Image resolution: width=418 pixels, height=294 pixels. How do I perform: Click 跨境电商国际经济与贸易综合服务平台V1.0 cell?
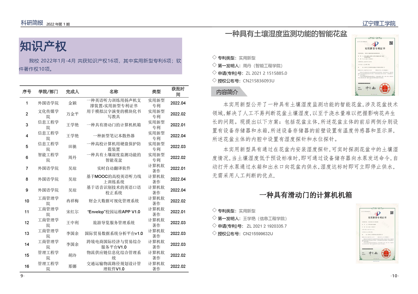point(114,244)
